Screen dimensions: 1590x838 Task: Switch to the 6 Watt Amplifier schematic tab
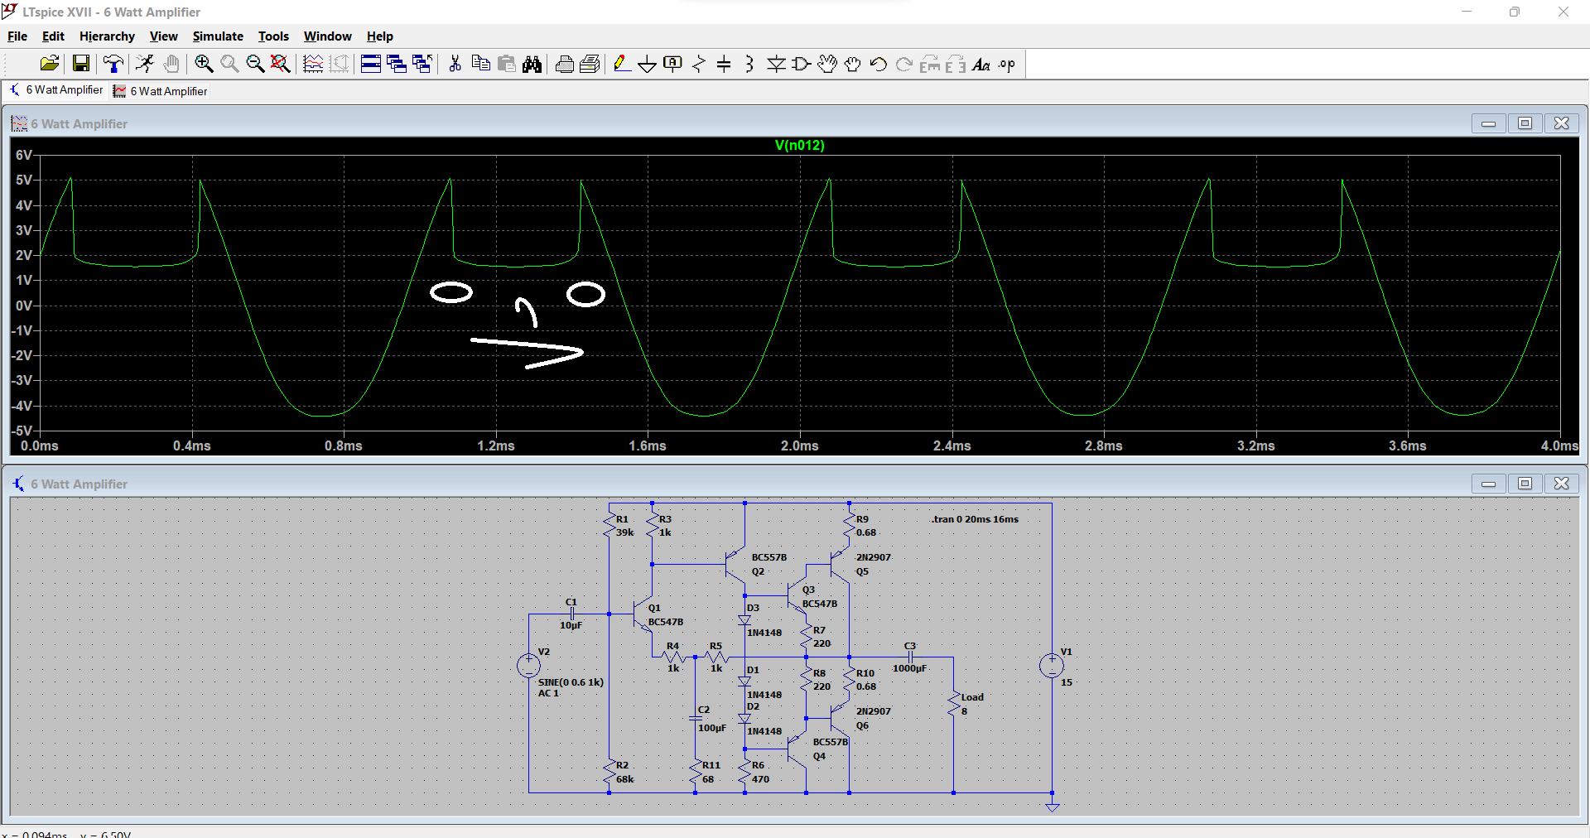56,90
